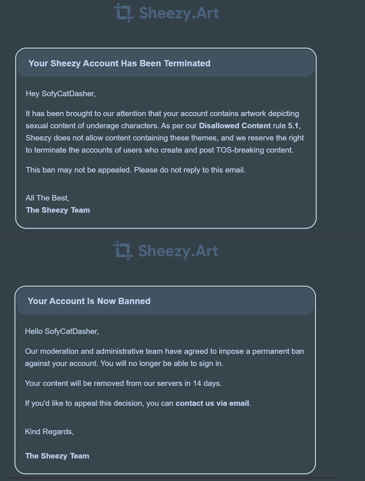Click the 'All The Best,' sign-off text
365x481 pixels.
[x=48, y=198]
